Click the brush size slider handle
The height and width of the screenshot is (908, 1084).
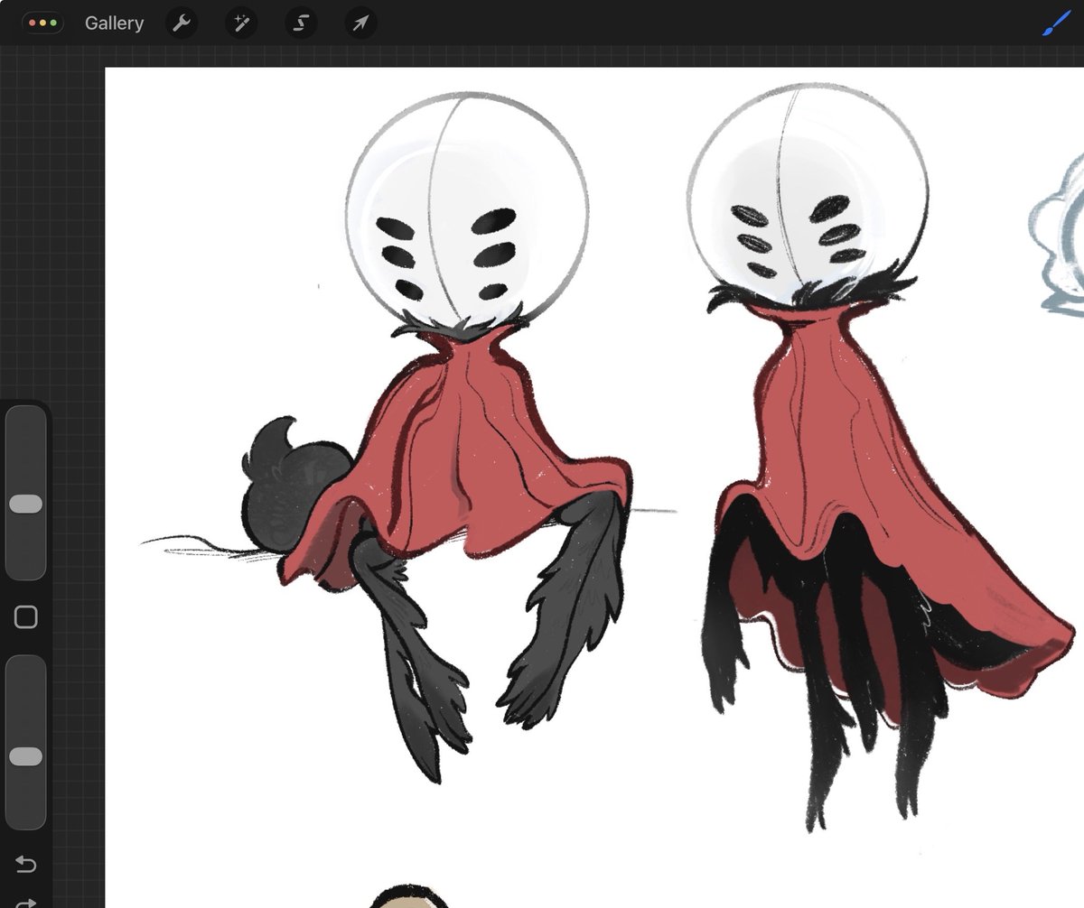(x=25, y=504)
